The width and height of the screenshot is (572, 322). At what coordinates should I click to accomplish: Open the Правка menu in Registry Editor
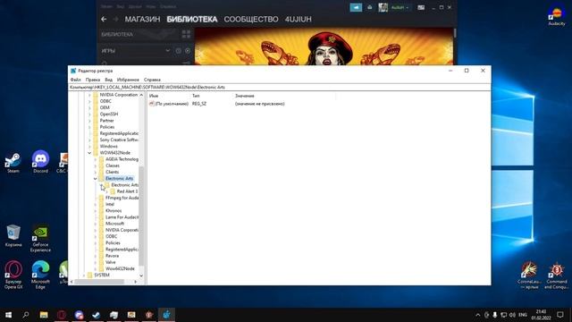[x=93, y=80]
